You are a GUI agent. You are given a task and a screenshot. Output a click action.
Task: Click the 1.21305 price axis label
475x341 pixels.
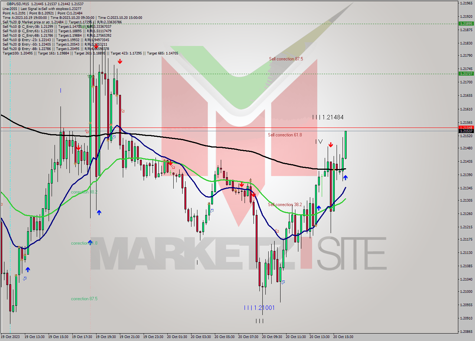click(466, 200)
